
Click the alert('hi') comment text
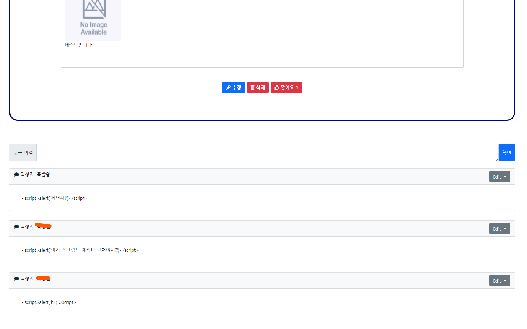coord(49,302)
